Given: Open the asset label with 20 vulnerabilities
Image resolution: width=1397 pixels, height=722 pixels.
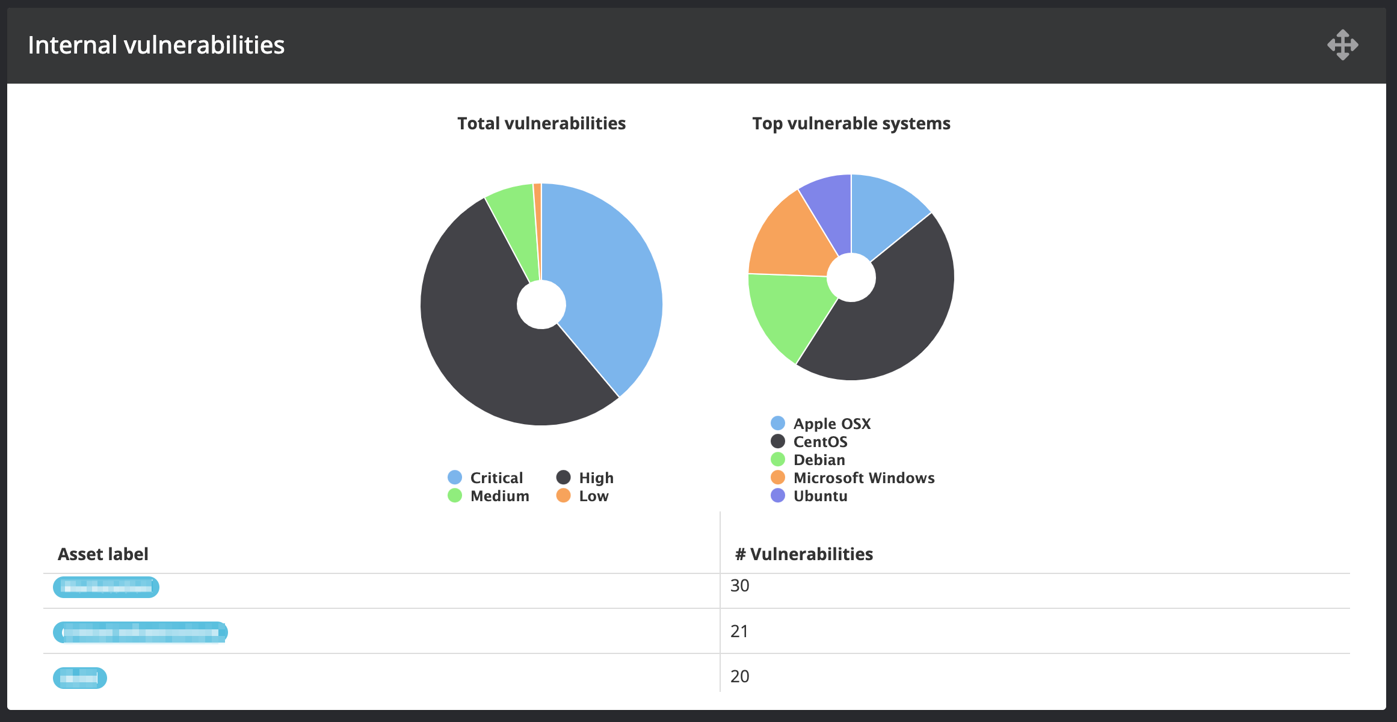Looking at the screenshot, I should pos(80,678).
